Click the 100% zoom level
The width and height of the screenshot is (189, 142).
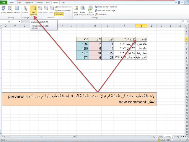click(x=168, y=140)
